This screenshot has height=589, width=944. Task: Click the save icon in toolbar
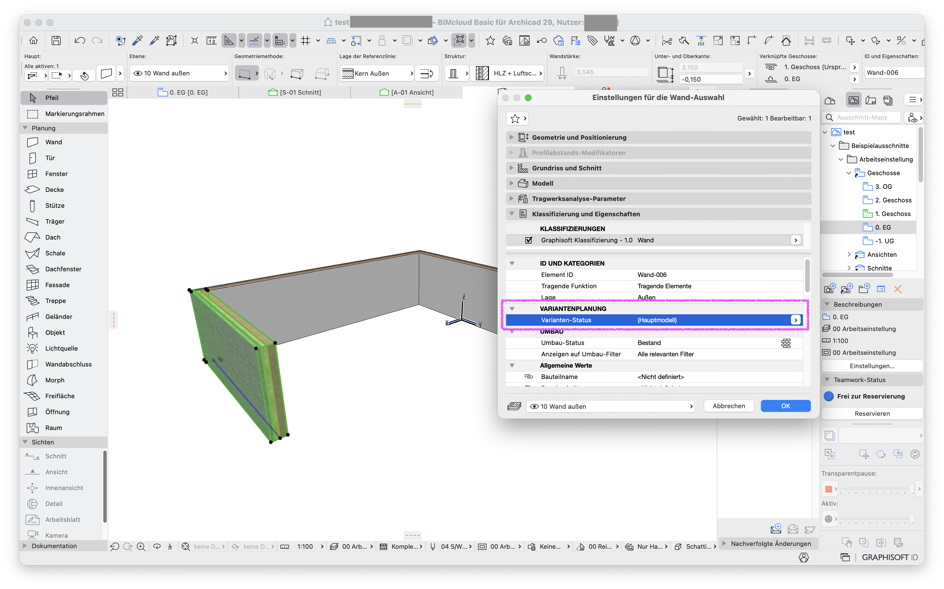[56, 41]
